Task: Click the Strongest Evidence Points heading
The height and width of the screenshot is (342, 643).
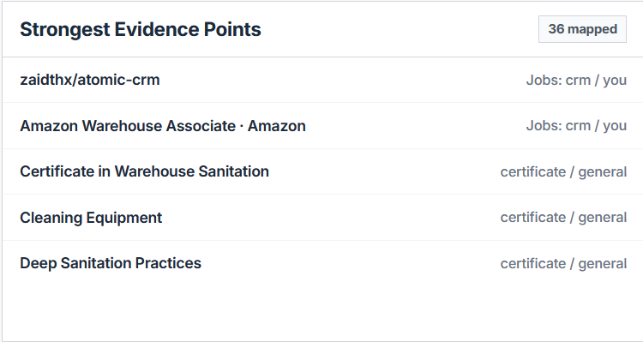Action: (x=141, y=29)
